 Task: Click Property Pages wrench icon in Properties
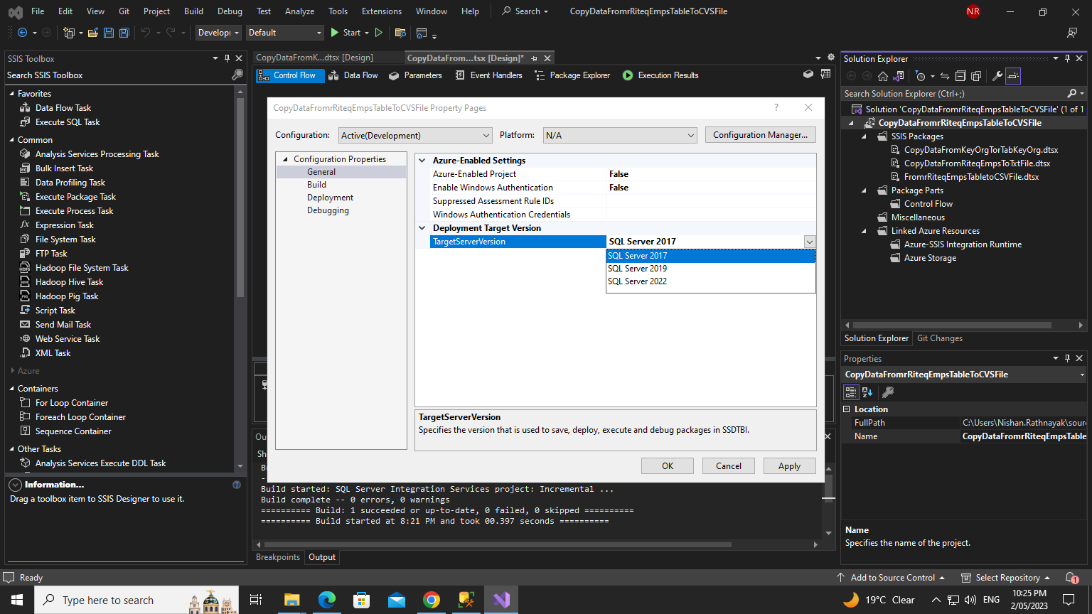(888, 392)
